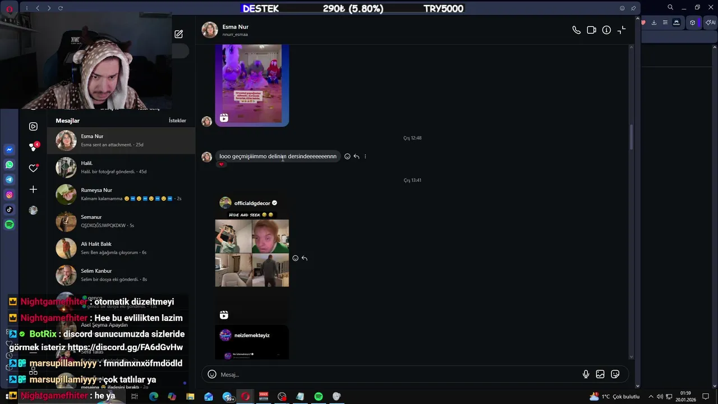Click the heart reaction under looo geçmişiiimmo message

(x=222, y=164)
